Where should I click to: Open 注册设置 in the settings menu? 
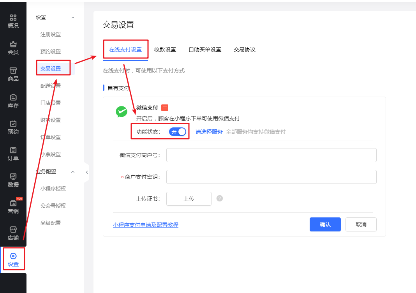click(x=50, y=35)
